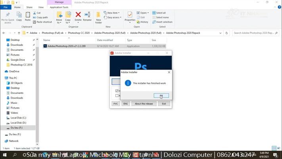The width and height of the screenshot is (282, 159).
Task: Click the Rename icon in Organize group
Action: (x=87, y=16)
